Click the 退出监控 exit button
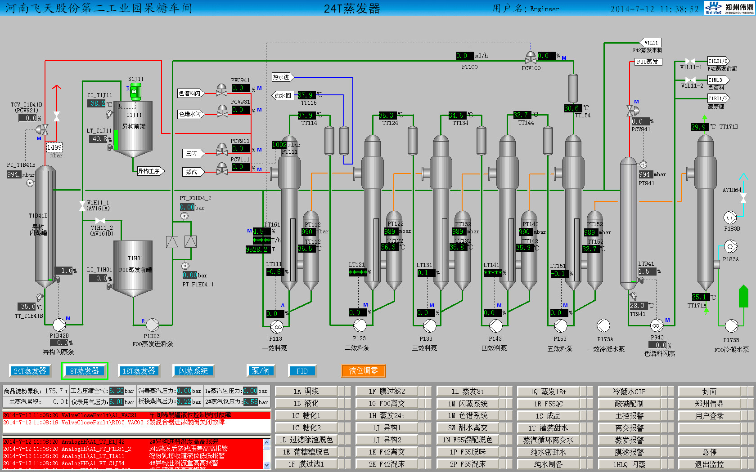 710,464
